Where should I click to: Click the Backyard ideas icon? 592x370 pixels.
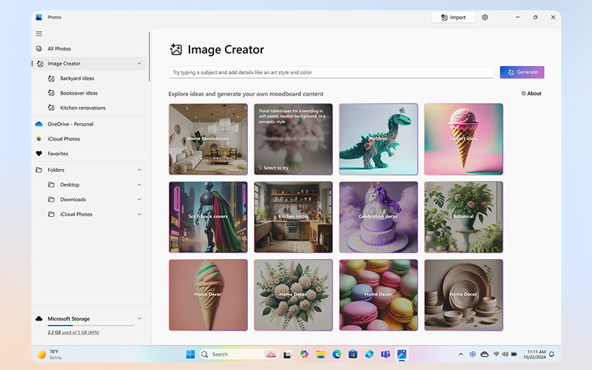(51, 78)
